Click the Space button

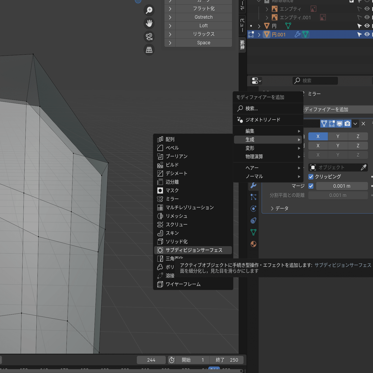pyautogui.click(x=204, y=43)
